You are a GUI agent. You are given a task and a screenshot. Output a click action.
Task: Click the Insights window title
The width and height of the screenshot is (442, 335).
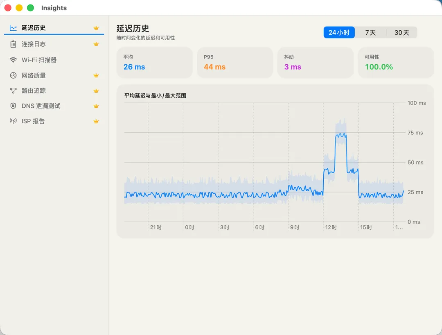tap(54, 8)
